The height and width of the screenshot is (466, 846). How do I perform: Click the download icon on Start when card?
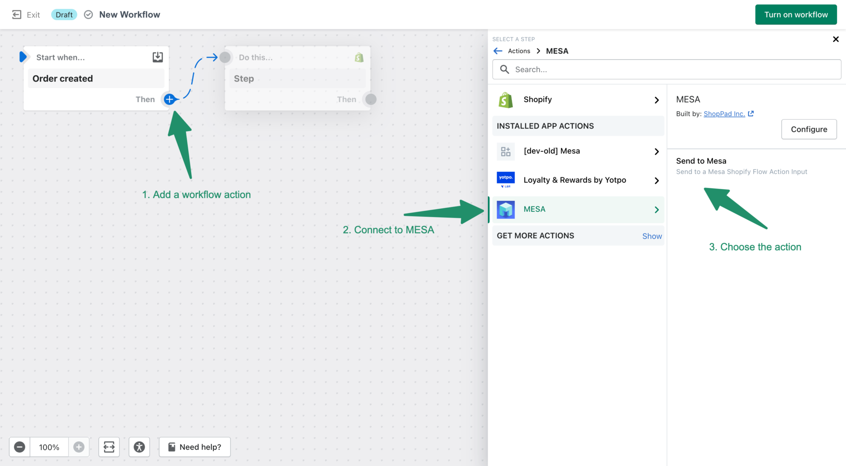point(157,57)
